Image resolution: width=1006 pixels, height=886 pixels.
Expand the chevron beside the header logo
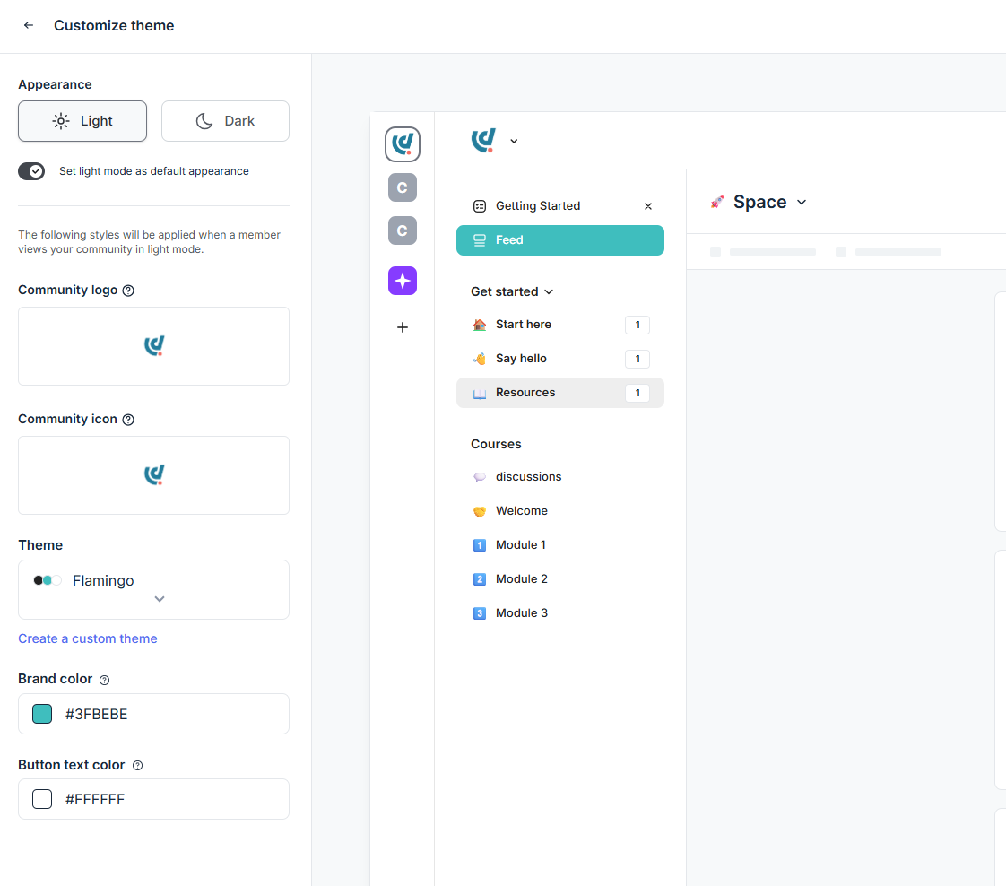click(x=514, y=141)
